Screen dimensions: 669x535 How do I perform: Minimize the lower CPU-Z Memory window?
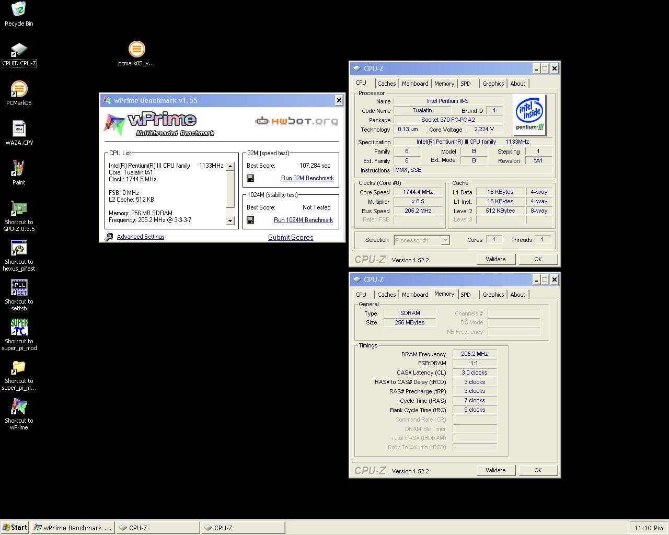536,280
